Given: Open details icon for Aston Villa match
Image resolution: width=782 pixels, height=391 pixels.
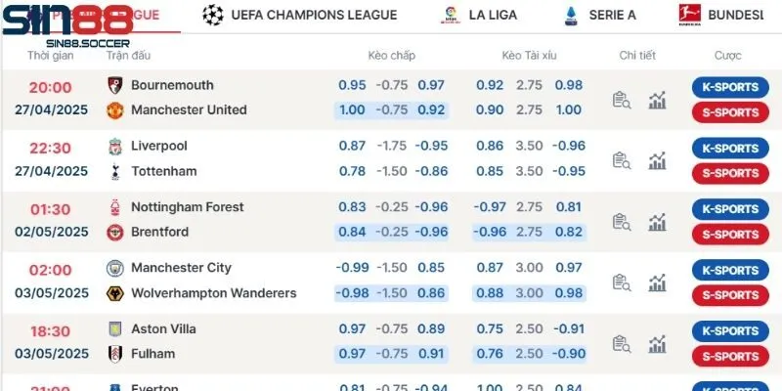Looking at the screenshot, I should [622, 342].
